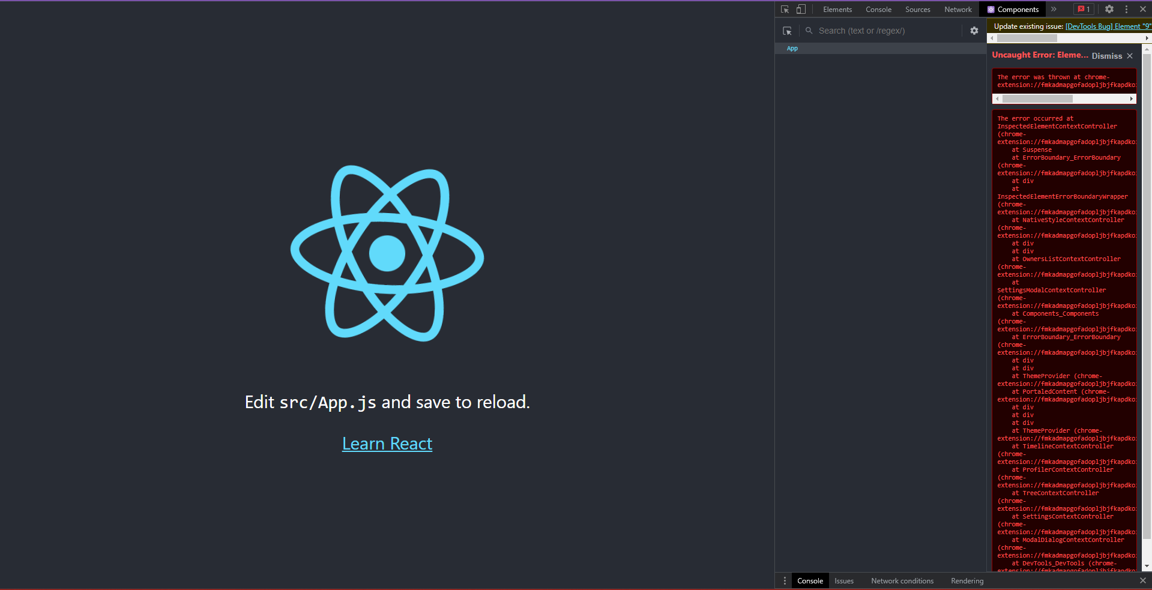Switch to the Sources tab
The height and width of the screenshot is (590, 1152).
click(x=917, y=9)
